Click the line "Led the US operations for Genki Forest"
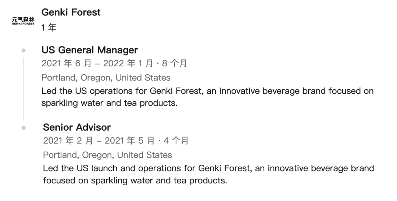This screenshot has width=397, height=201. pos(207,91)
